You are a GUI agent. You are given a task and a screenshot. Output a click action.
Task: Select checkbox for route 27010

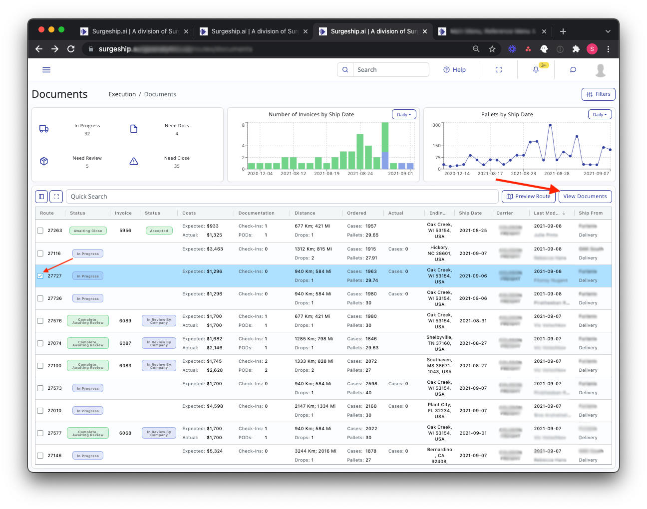coord(40,411)
